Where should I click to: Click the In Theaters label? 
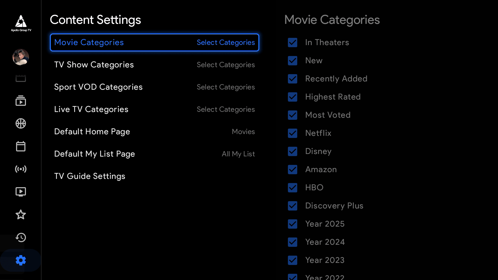(327, 43)
